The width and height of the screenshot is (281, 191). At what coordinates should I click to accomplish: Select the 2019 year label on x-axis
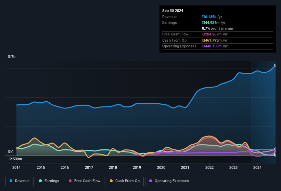[x=137, y=167]
